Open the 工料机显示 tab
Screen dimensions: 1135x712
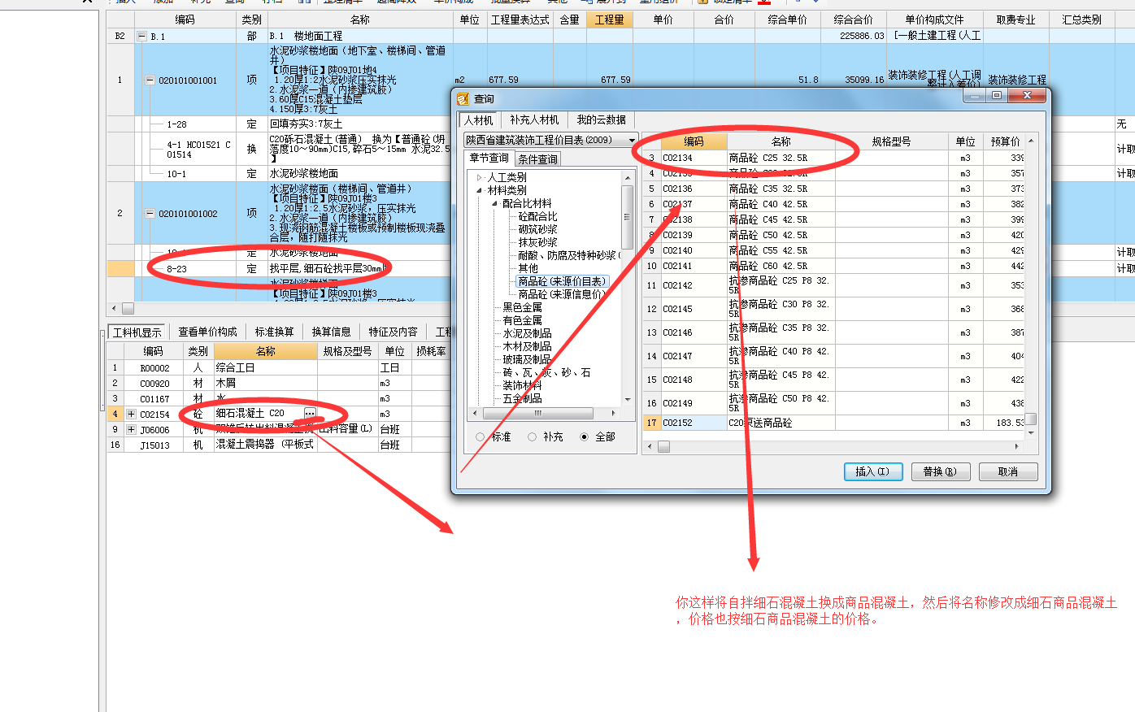137,332
